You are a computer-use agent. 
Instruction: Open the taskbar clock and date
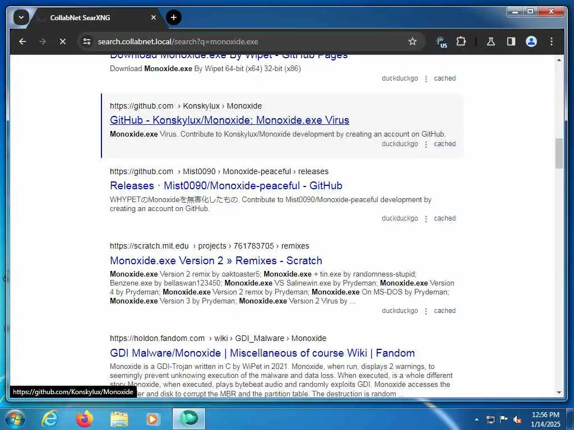point(545,419)
